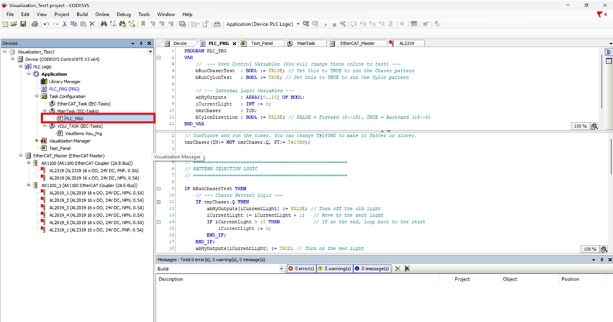Print with the printer toolbar icon
The height and width of the screenshot is (322, 613).
35,24
